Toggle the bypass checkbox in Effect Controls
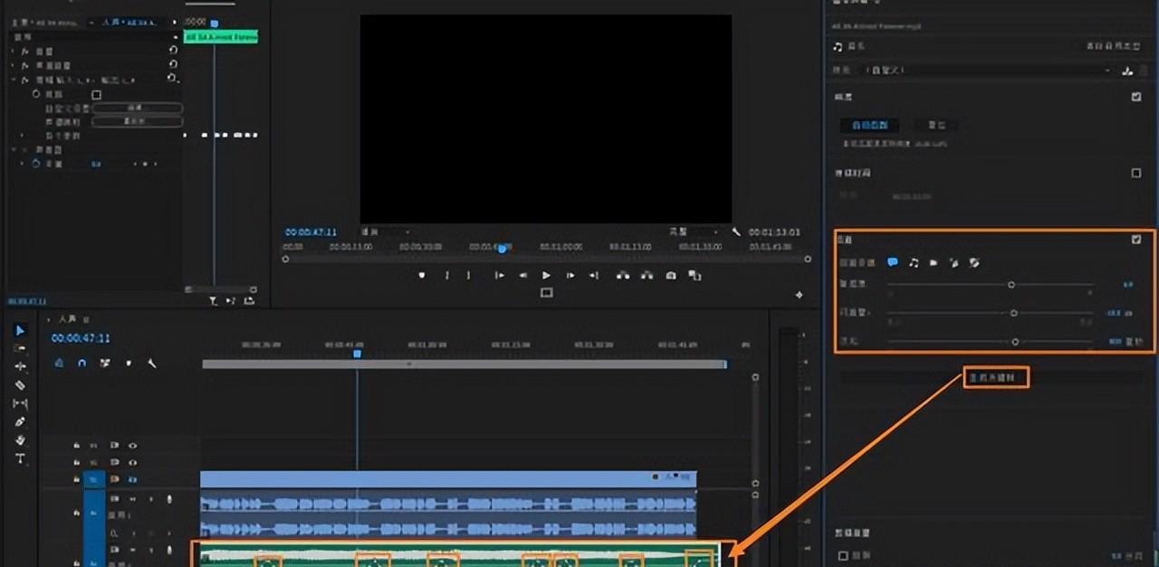 (97, 94)
